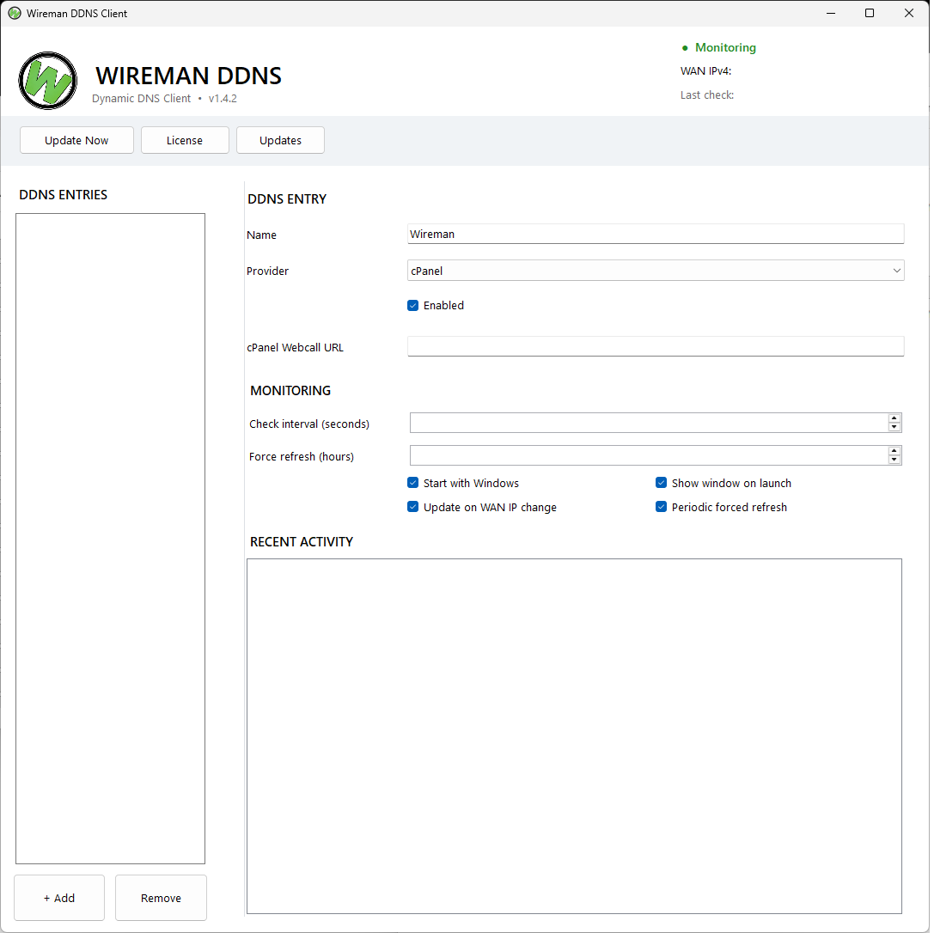Viewport: 934px width, 933px height.
Task: Decrease the Check interval value
Action: coord(894,428)
